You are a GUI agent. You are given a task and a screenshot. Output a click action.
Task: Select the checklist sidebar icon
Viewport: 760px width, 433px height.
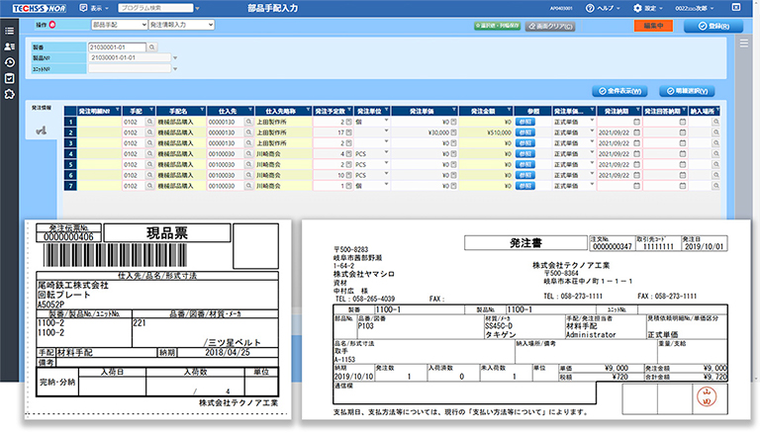pyautogui.click(x=10, y=77)
